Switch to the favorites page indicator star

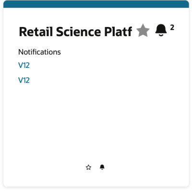(88, 167)
